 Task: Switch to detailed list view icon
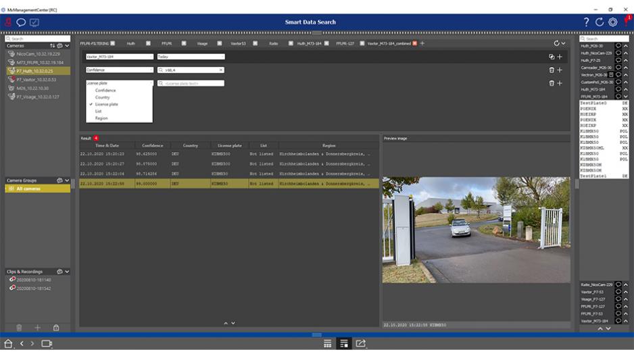tap(343, 343)
